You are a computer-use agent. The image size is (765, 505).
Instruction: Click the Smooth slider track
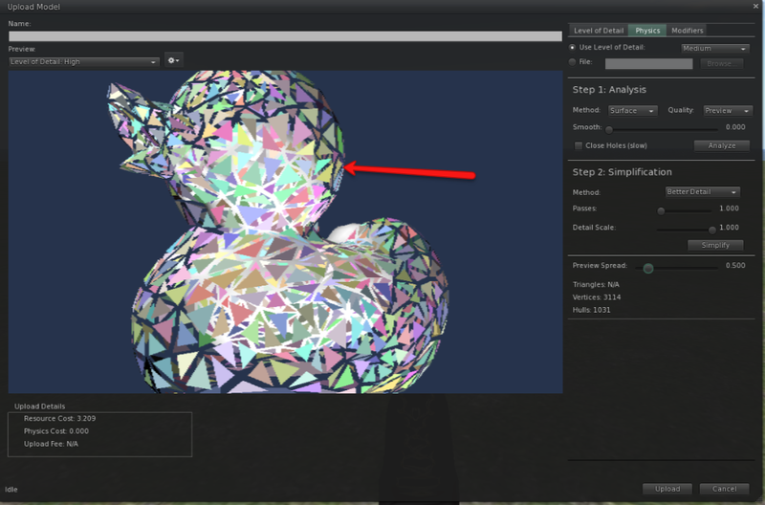point(660,127)
